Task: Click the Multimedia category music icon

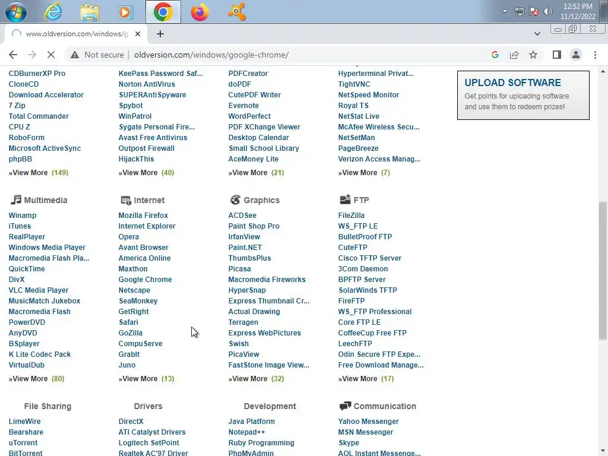Action: coord(15,199)
